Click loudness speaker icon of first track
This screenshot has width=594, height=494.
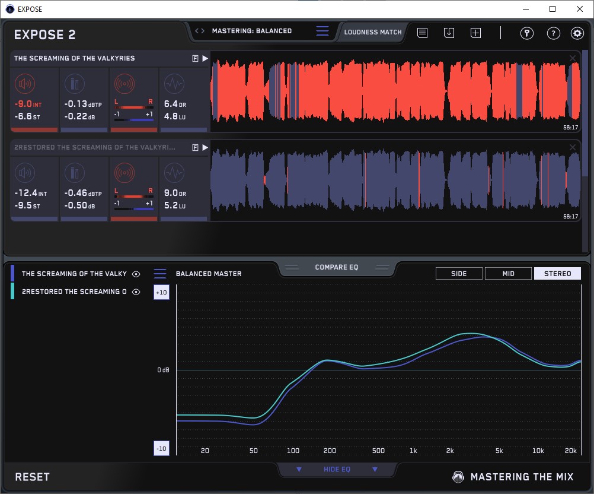tap(24, 84)
